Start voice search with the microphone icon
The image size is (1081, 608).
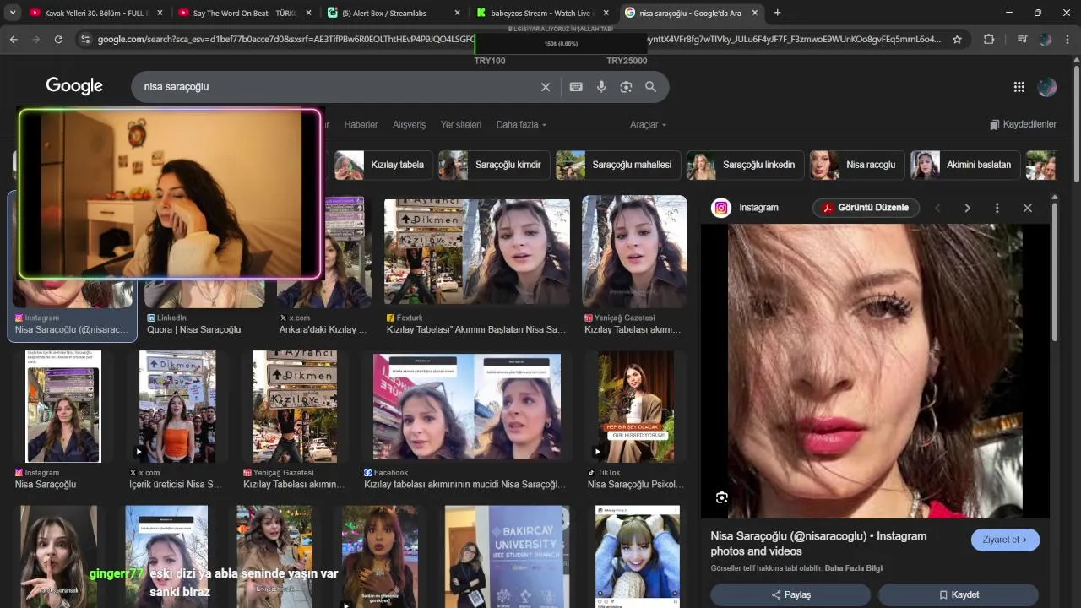(601, 87)
